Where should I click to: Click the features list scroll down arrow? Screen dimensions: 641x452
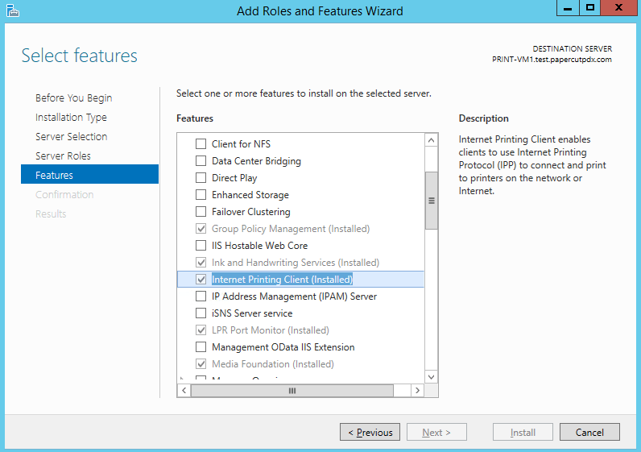[431, 377]
